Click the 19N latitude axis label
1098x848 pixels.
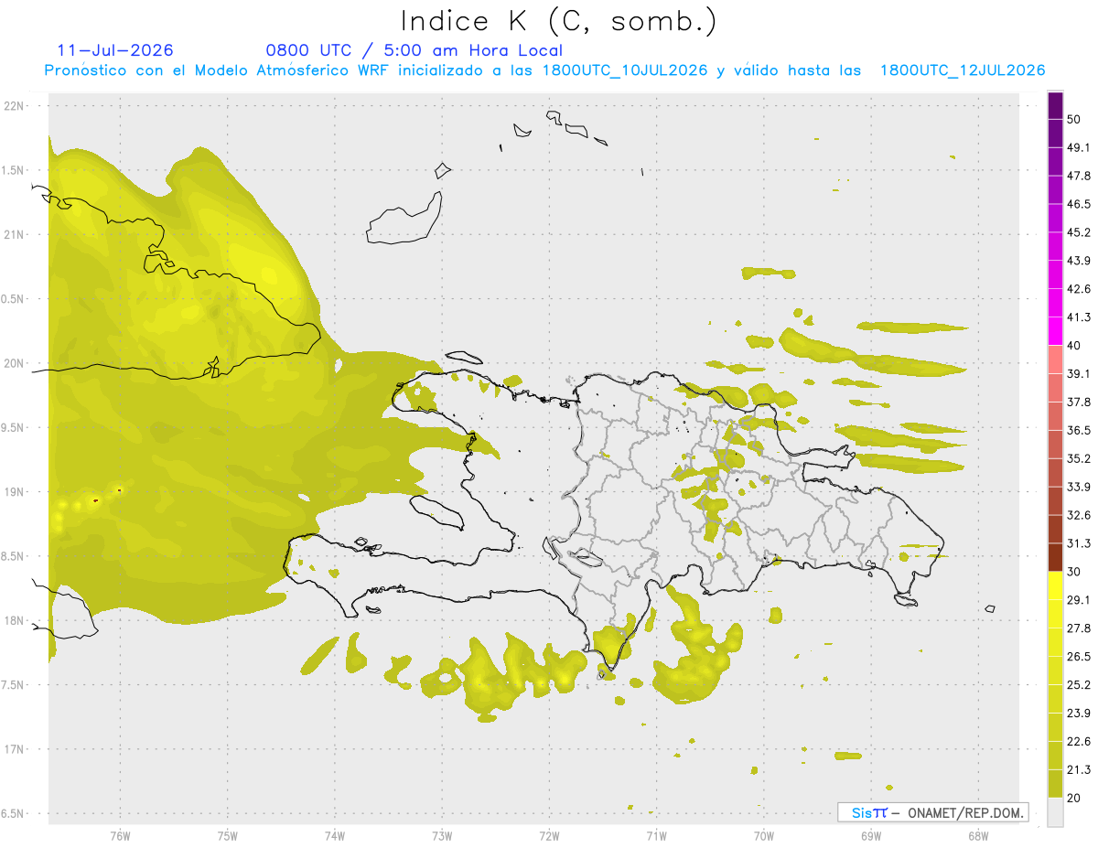point(14,492)
